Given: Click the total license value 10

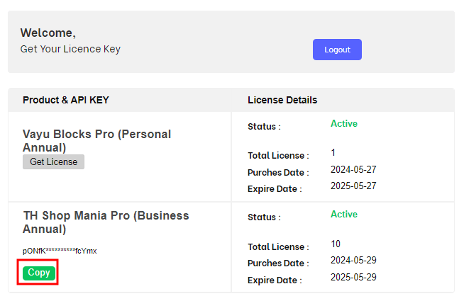Looking at the screenshot, I should (x=336, y=244).
